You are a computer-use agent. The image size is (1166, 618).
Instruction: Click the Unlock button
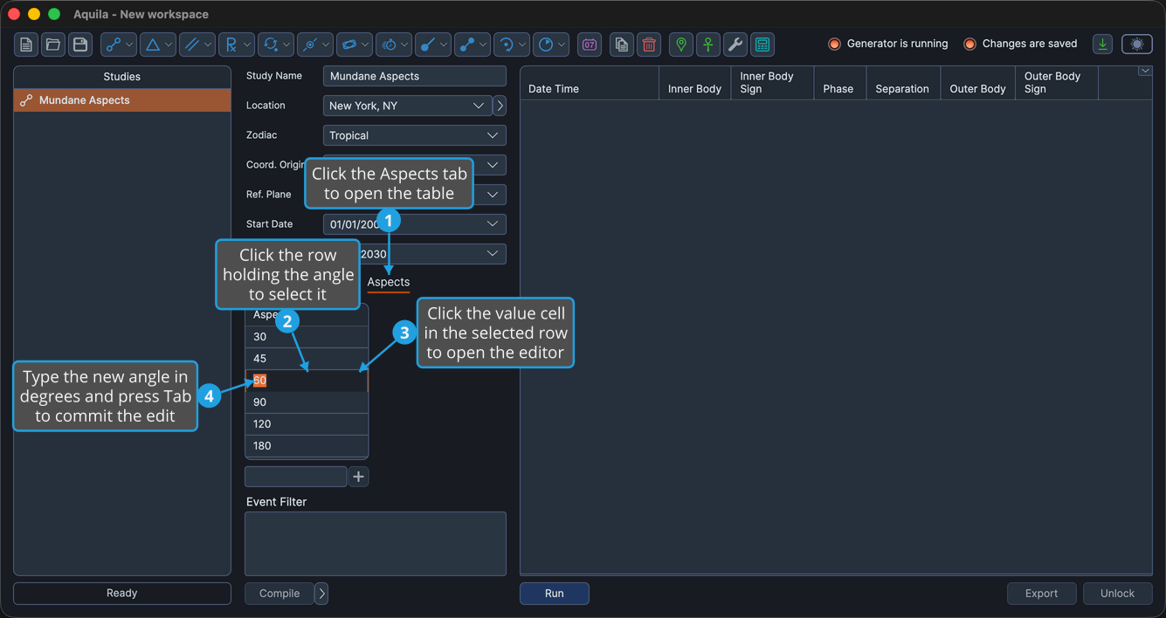click(x=1118, y=594)
